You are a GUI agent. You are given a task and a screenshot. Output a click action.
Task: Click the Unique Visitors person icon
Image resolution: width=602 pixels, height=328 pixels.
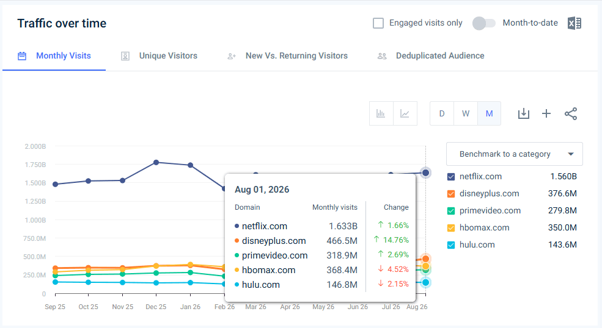[x=125, y=56]
